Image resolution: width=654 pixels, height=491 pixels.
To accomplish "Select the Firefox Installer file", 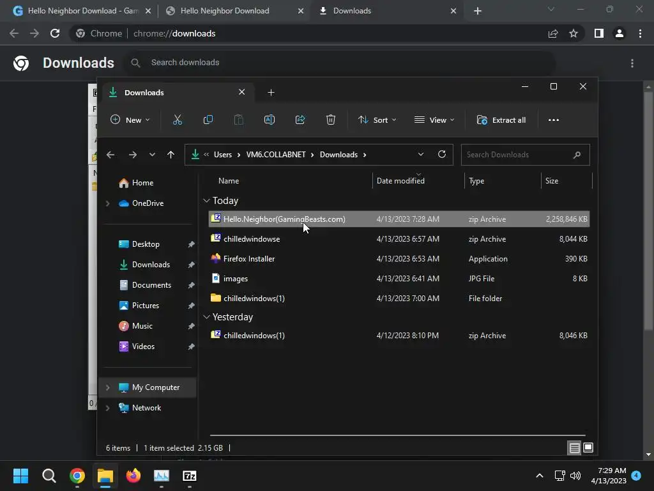I will [399, 259].
